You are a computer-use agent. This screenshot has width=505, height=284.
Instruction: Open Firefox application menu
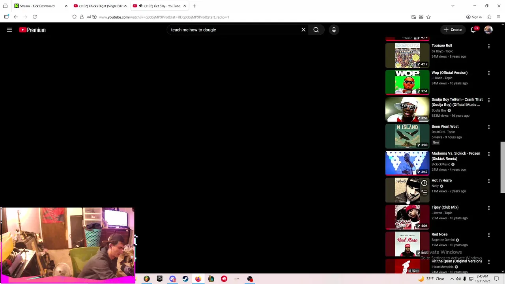(499, 17)
